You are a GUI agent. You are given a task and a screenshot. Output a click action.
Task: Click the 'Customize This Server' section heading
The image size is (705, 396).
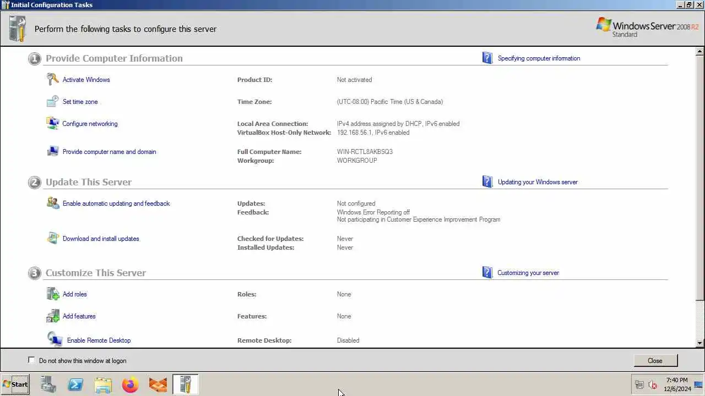[96, 273]
